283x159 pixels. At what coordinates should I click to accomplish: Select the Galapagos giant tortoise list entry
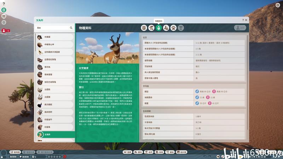(55, 82)
